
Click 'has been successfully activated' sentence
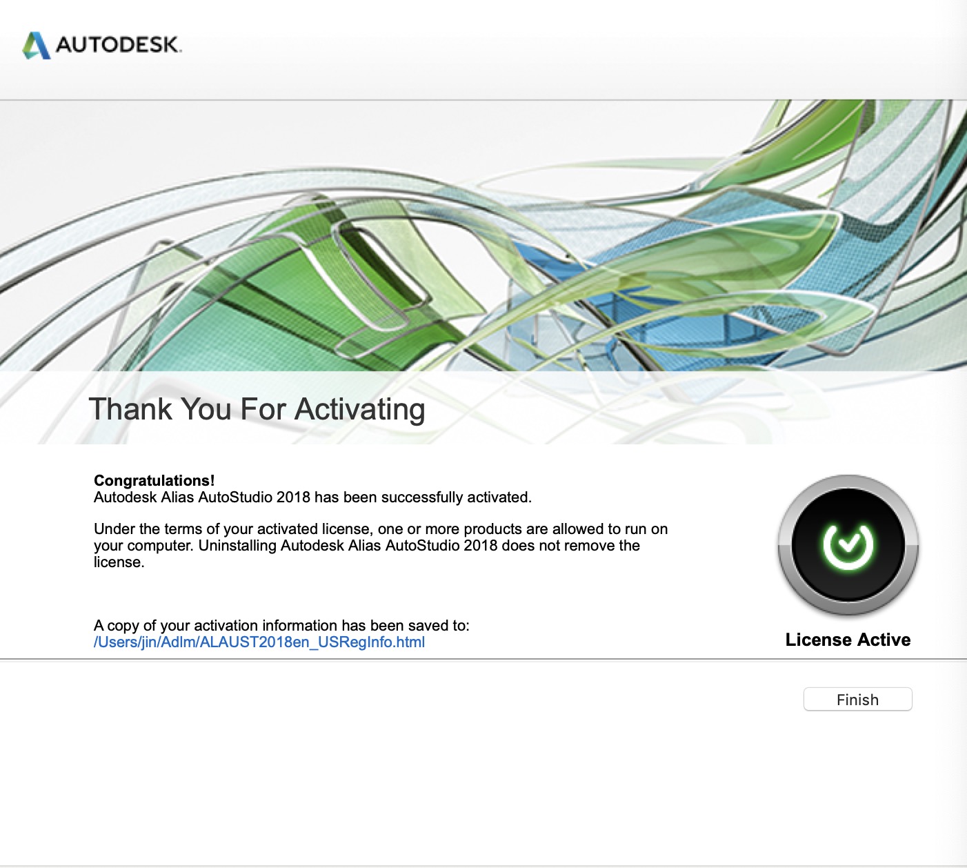312,497
